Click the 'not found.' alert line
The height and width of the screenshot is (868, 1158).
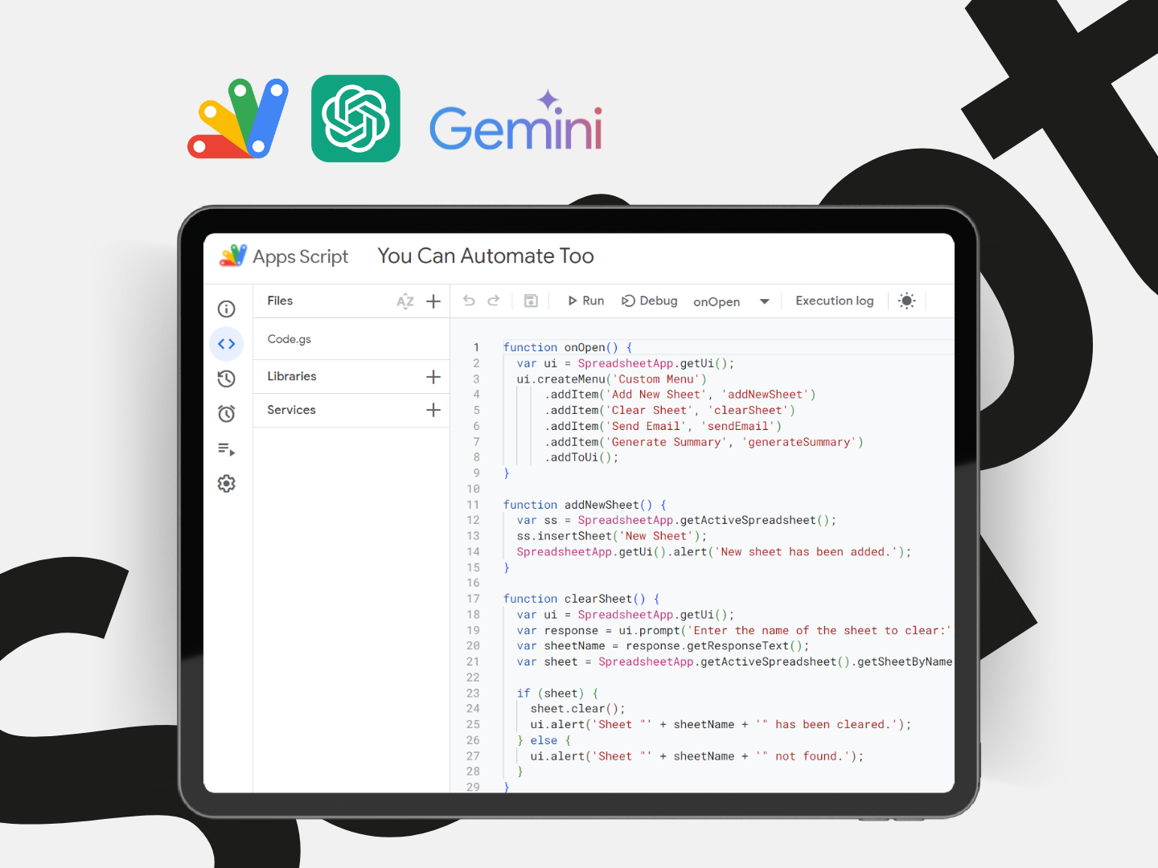[696, 756]
